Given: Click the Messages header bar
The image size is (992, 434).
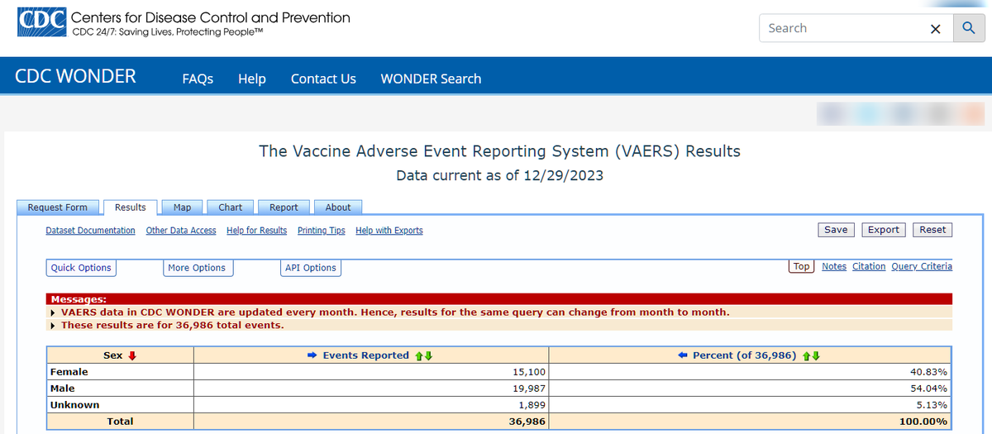Looking at the screenshot, I should [x=499, y=298].
